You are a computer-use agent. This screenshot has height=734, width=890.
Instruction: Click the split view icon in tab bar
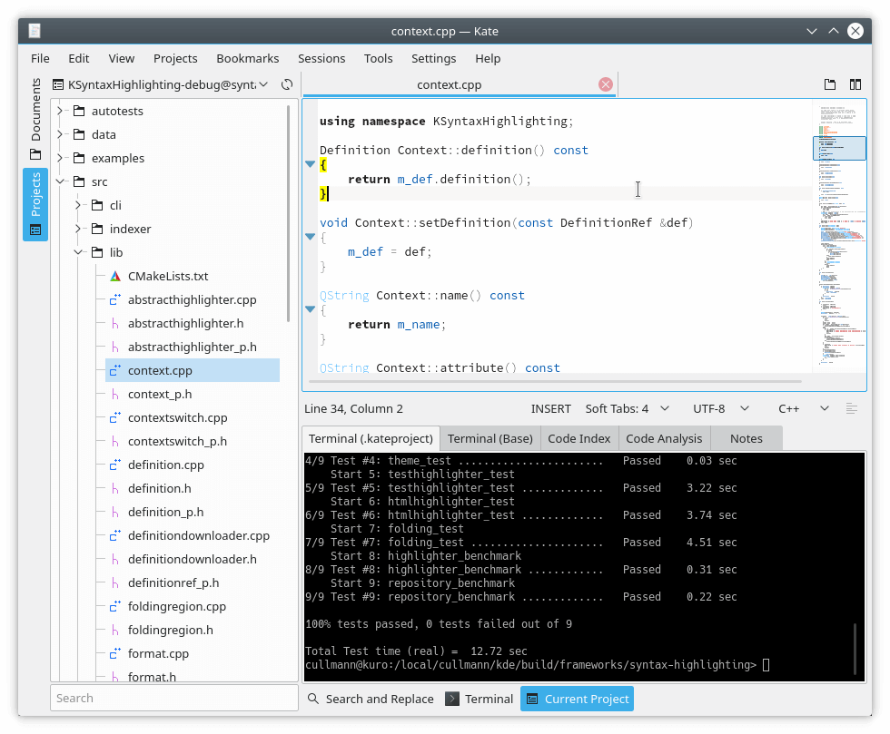point(855,84)
